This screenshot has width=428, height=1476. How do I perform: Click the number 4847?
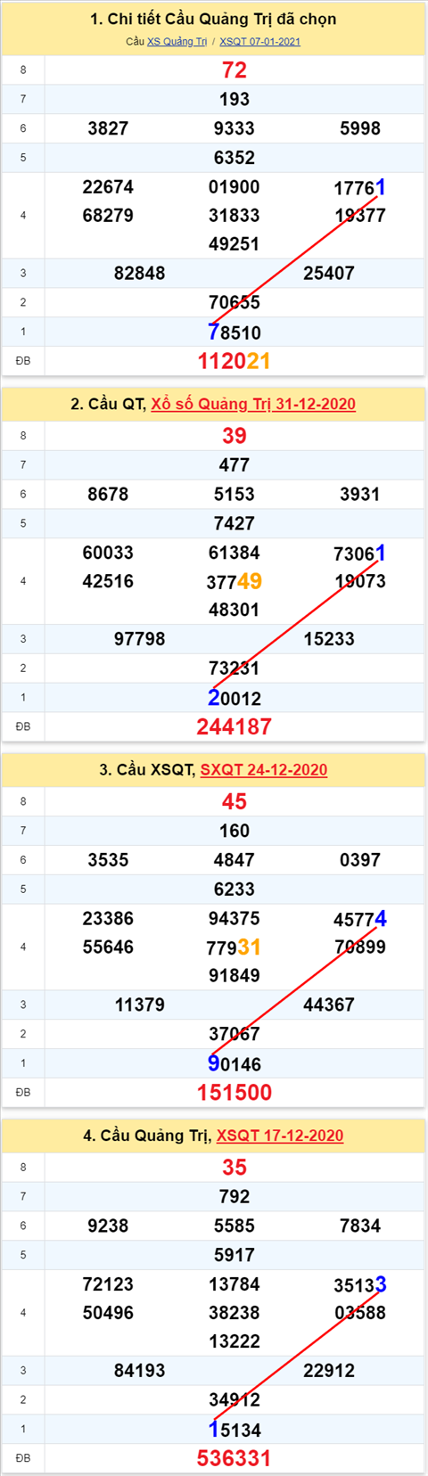tap(235, 860)
